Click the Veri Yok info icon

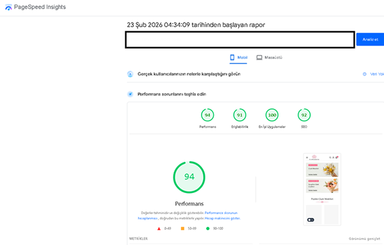click(365, 74)
